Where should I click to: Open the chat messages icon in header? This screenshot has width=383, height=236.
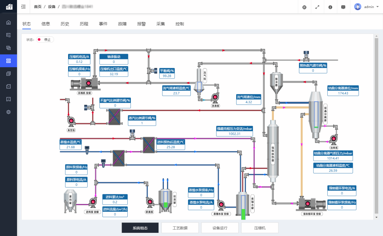coord(343,7)
